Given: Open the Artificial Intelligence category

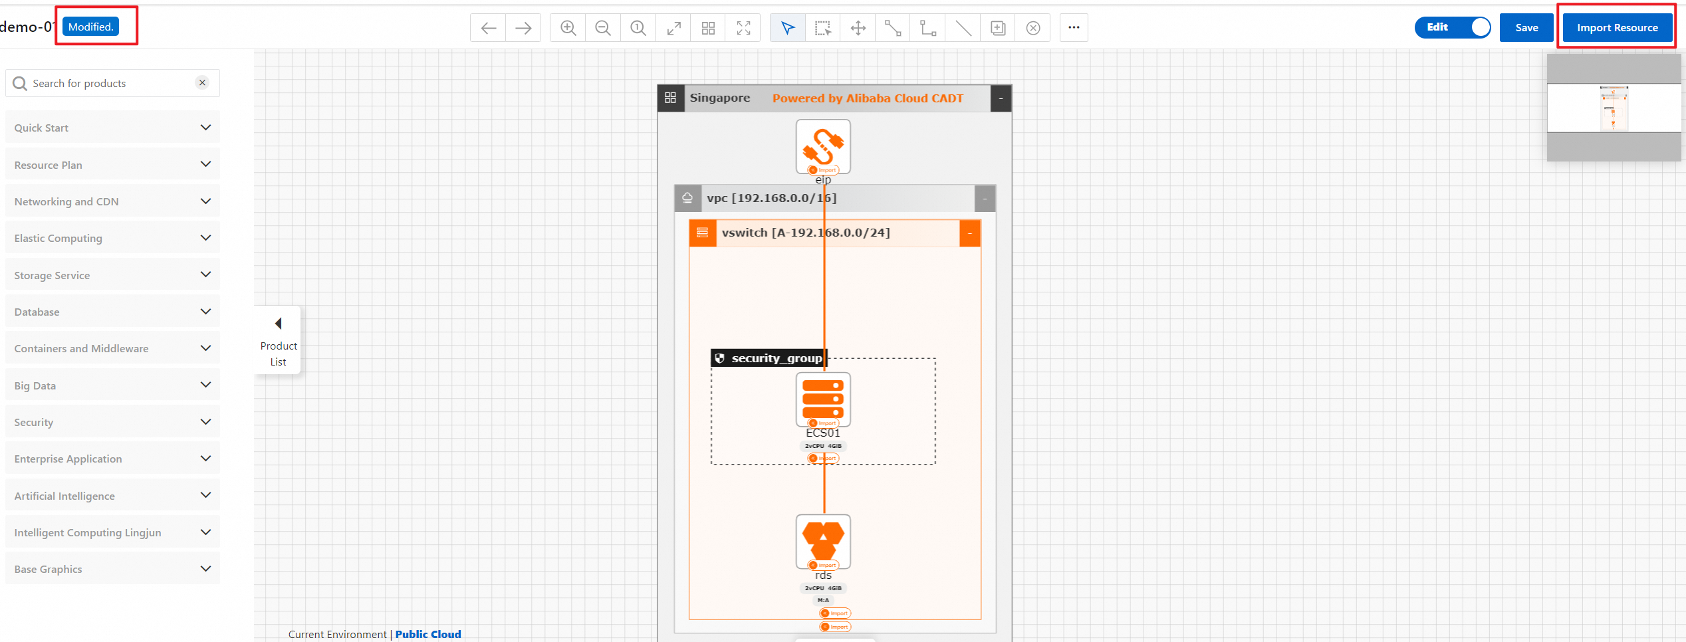Looking at the screenshot, I should pyautogui.click(x=112, y=496).
